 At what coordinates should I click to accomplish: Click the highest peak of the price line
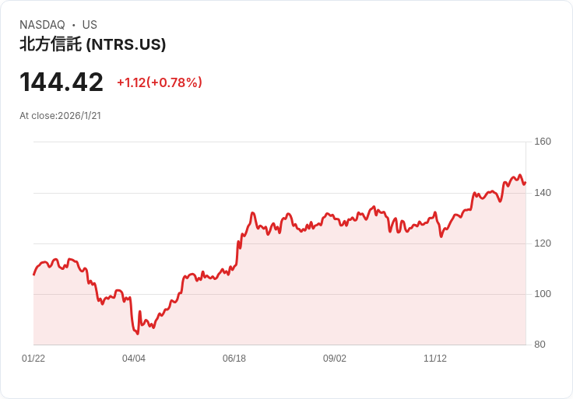point(520,175)
